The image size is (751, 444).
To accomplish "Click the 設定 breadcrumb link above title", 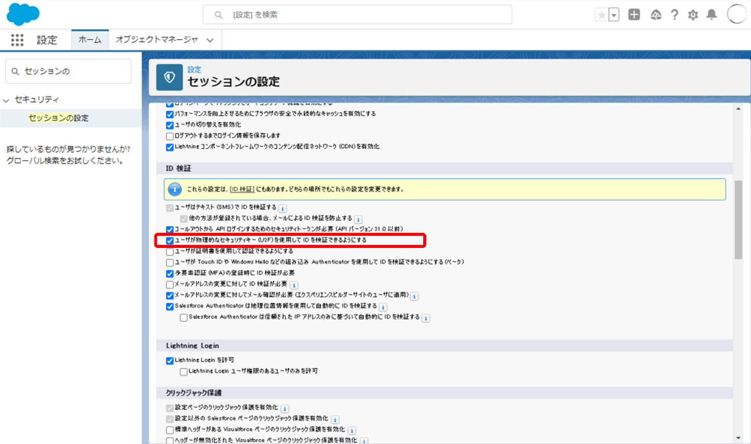I will (x=194, y=70).
